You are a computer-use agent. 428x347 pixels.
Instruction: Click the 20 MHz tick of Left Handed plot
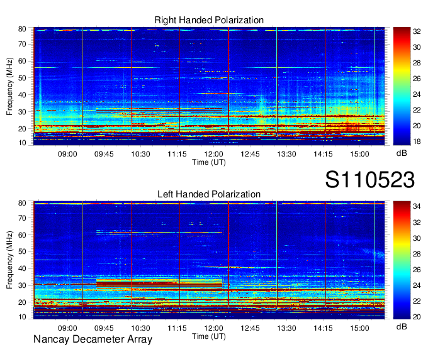click(22, 302)
